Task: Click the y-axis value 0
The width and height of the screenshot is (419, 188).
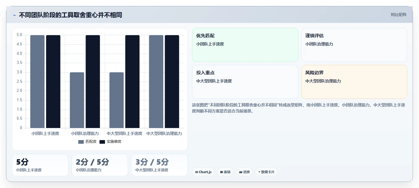Action: pyautogui.click(x=21, y=128)
